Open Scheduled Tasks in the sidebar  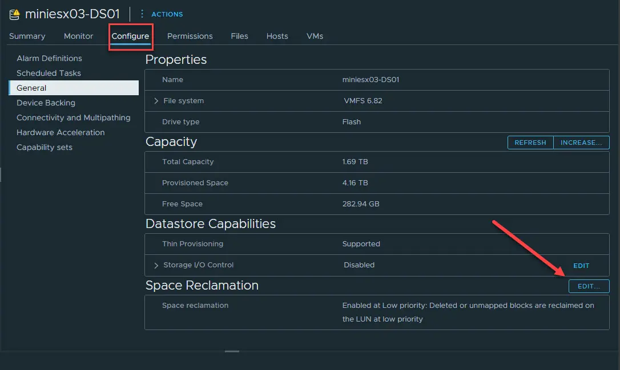tap(49, 73)
